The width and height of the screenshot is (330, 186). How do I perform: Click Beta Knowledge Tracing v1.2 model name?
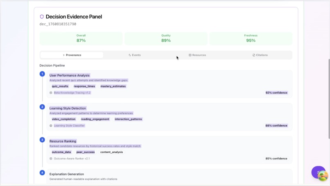[72, 93]
